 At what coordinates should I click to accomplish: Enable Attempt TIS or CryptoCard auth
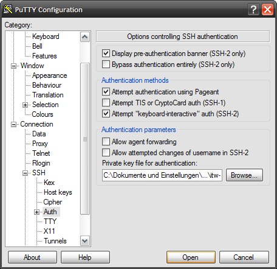(106, 103)
